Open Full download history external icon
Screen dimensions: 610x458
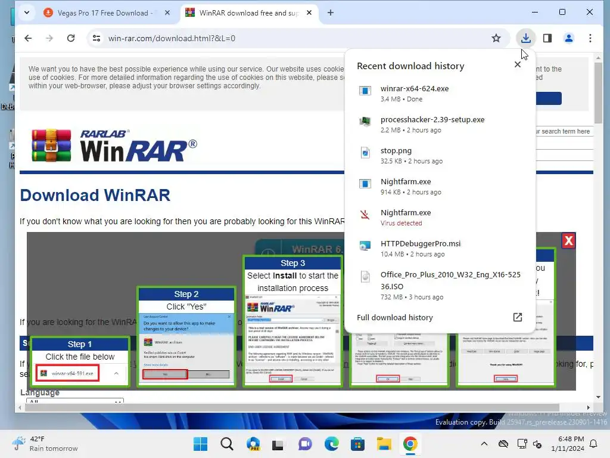[x=518, y=317]
